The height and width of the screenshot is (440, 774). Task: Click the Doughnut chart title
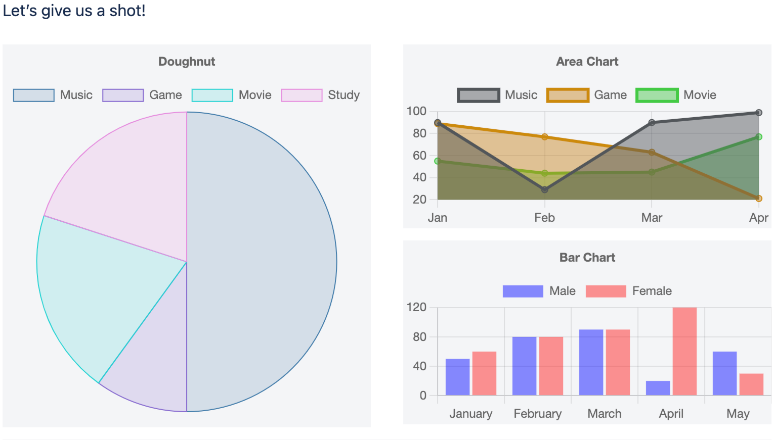(187, 61)
